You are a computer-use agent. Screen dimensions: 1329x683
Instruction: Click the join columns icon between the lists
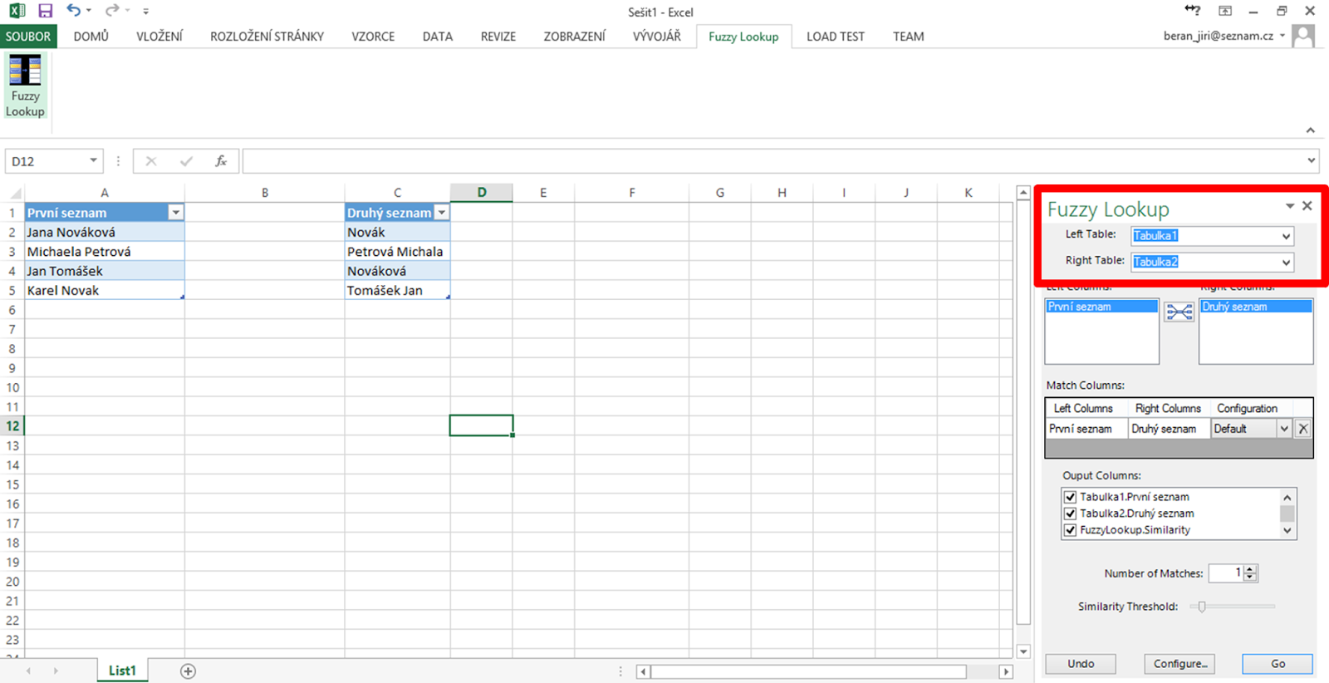pyautogui.click(x=1179, y=312)
